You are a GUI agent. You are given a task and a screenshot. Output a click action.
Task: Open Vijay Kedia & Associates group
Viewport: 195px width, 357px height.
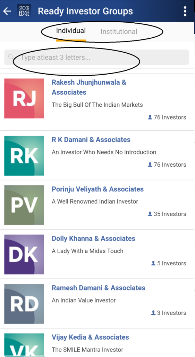(90, 337)
